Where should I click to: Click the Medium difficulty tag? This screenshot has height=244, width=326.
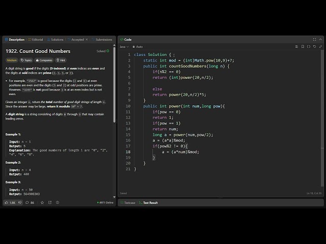tap(12, 60)
